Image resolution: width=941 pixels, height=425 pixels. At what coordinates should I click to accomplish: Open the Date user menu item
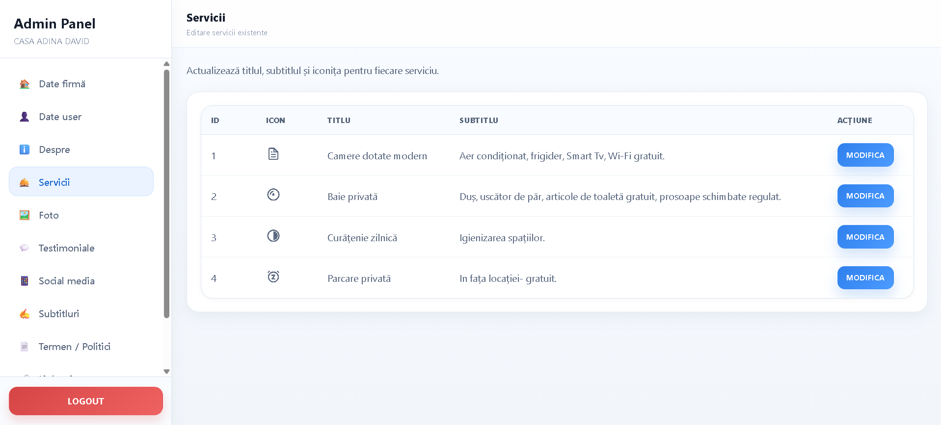[x=81, y=117]
